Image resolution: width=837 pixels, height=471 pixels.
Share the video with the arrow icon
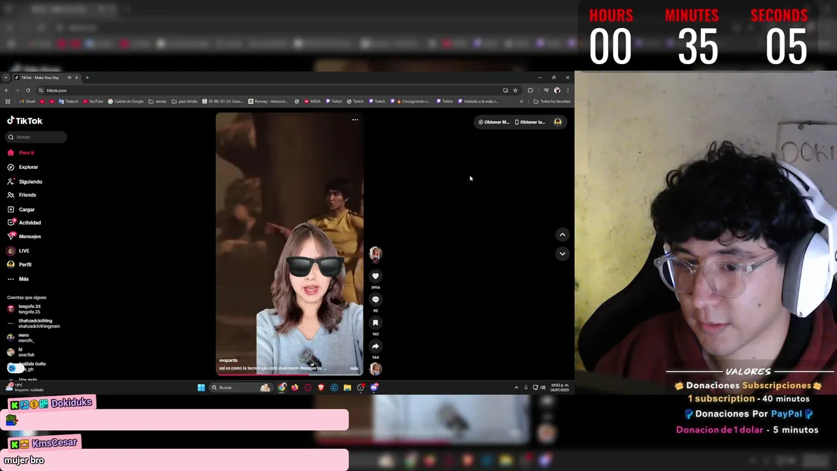click(x=375, y=346)
